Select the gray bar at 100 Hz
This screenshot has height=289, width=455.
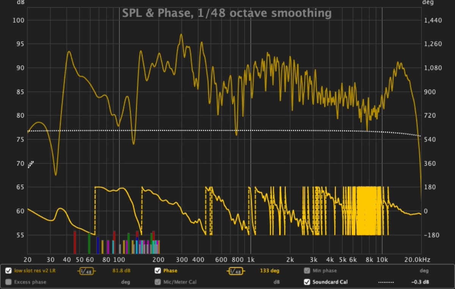[x=120, y=249]
